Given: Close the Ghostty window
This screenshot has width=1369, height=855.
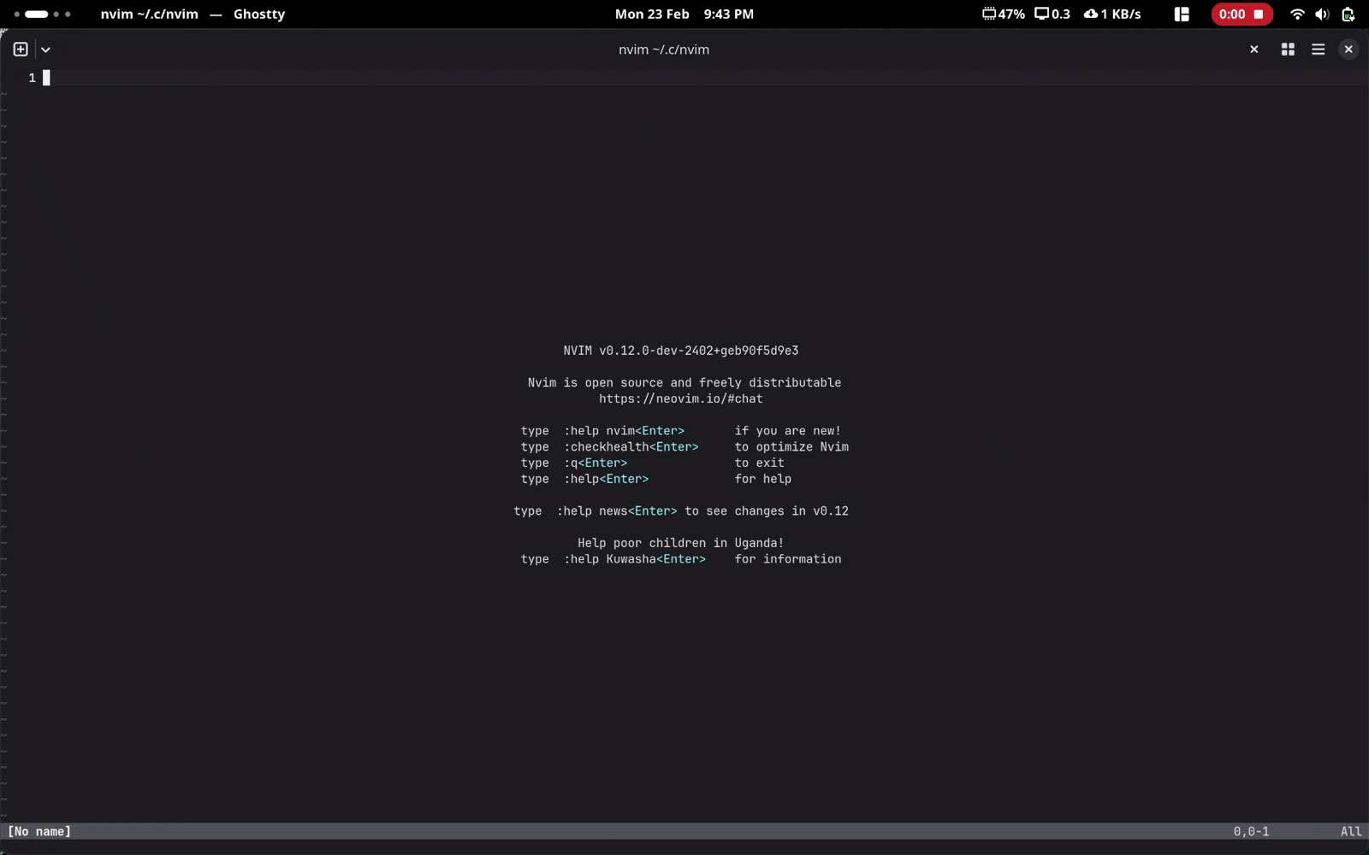Looking at the screenshot, I should point(1348,50).
